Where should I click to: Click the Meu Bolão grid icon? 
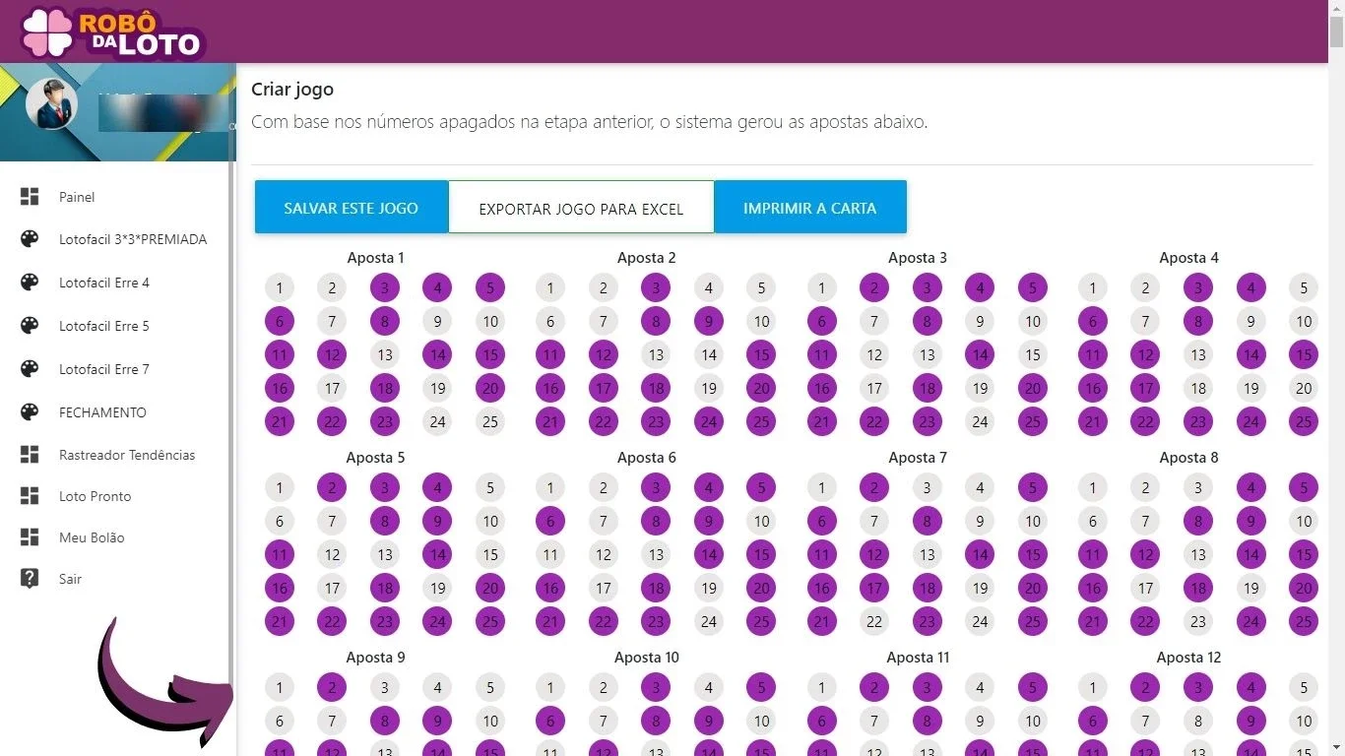(x=30, y=537)
